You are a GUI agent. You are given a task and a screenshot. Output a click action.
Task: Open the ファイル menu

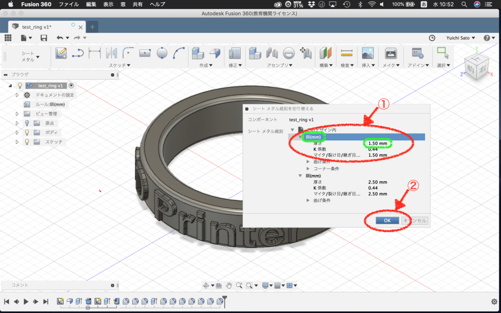(68, 4)
